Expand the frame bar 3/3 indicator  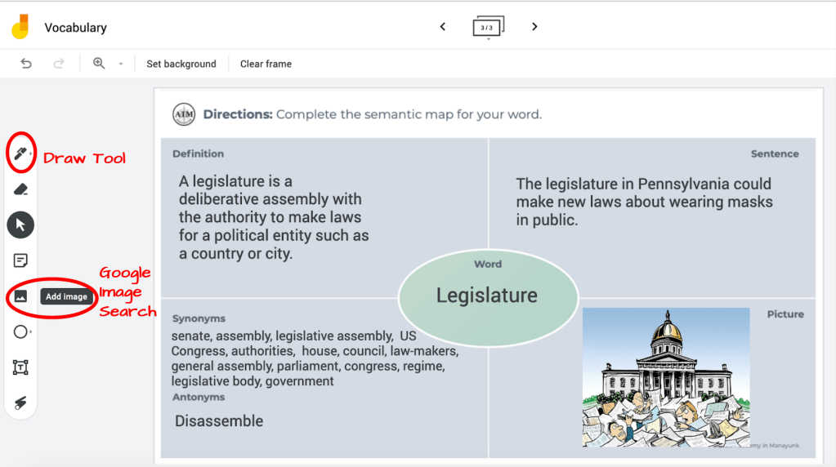[x=488, y=28]
